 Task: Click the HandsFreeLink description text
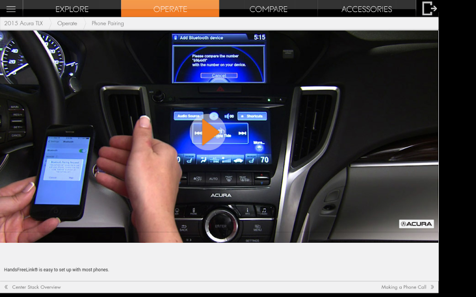[x=56, y=270]
